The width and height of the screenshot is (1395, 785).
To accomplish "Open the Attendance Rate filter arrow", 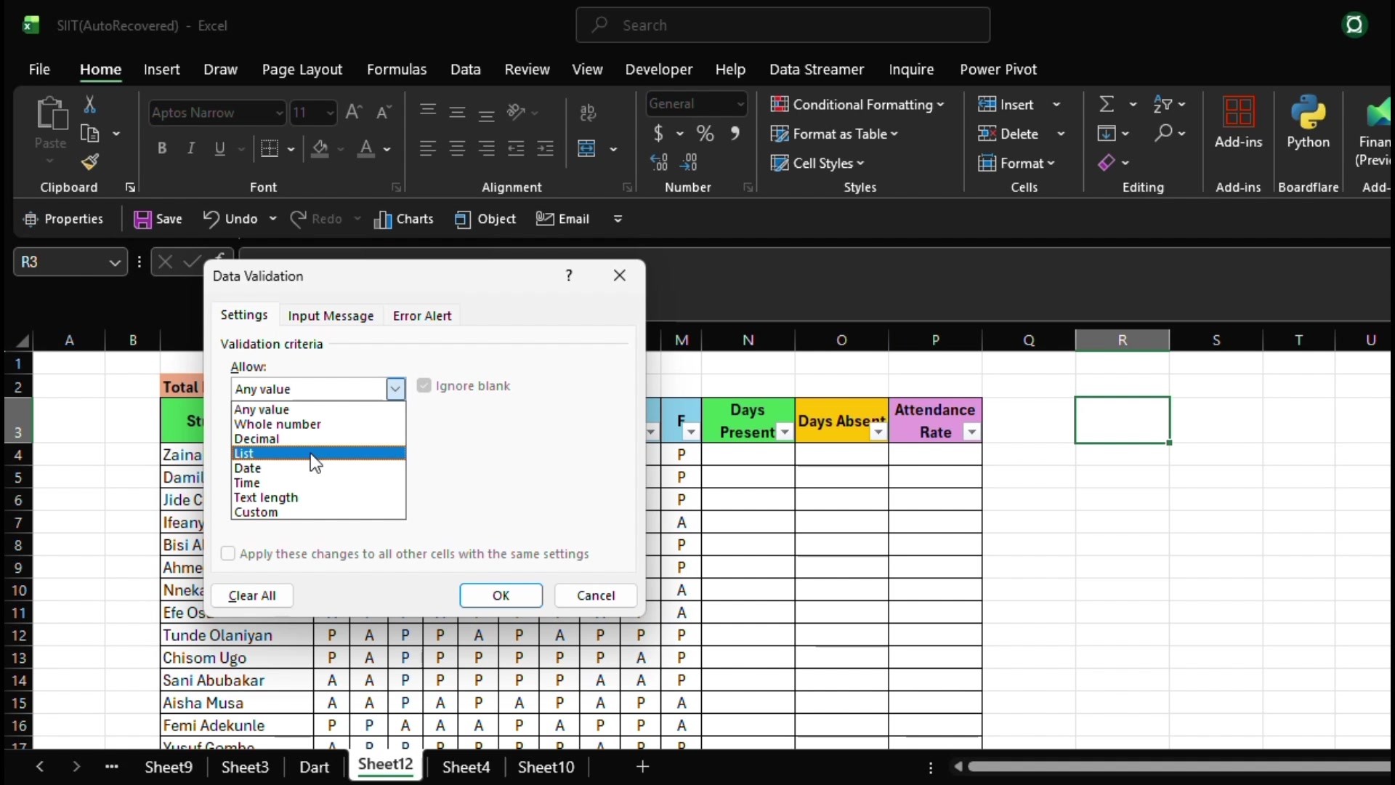I will (971, 432).
